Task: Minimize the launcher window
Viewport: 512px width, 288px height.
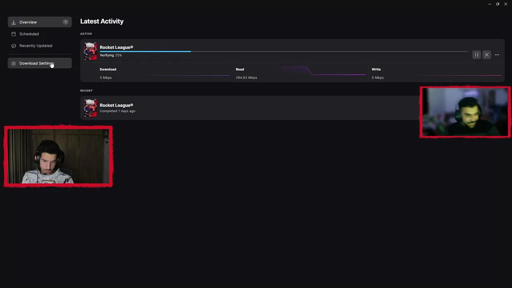Action: 490,4
